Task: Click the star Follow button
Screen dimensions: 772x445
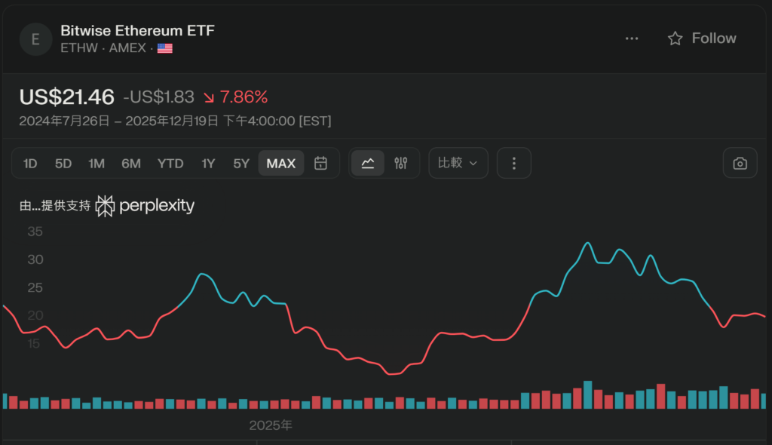Action: tap(702, 38)
